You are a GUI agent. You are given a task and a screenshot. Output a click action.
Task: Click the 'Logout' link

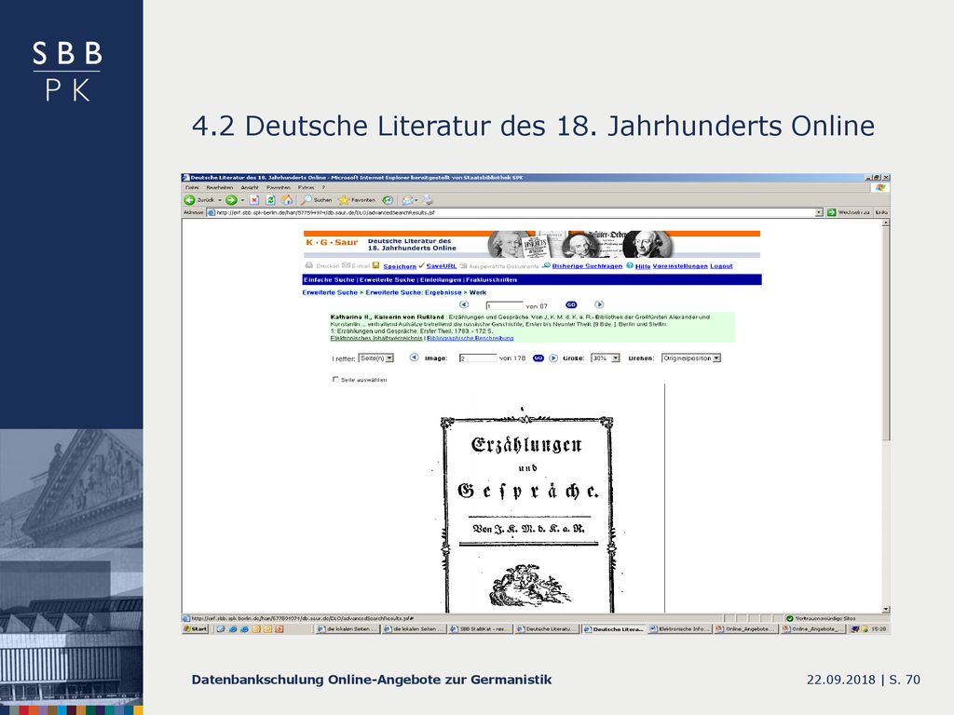click(x=722, y=266)
